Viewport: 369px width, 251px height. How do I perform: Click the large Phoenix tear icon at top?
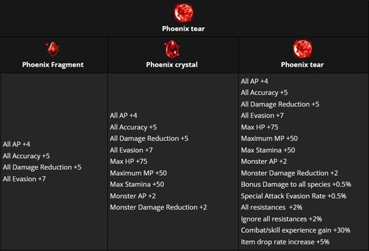point(183,12)
